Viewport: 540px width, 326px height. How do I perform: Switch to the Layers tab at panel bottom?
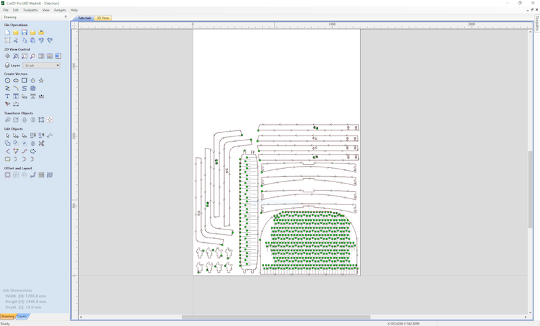pos(22,317)
